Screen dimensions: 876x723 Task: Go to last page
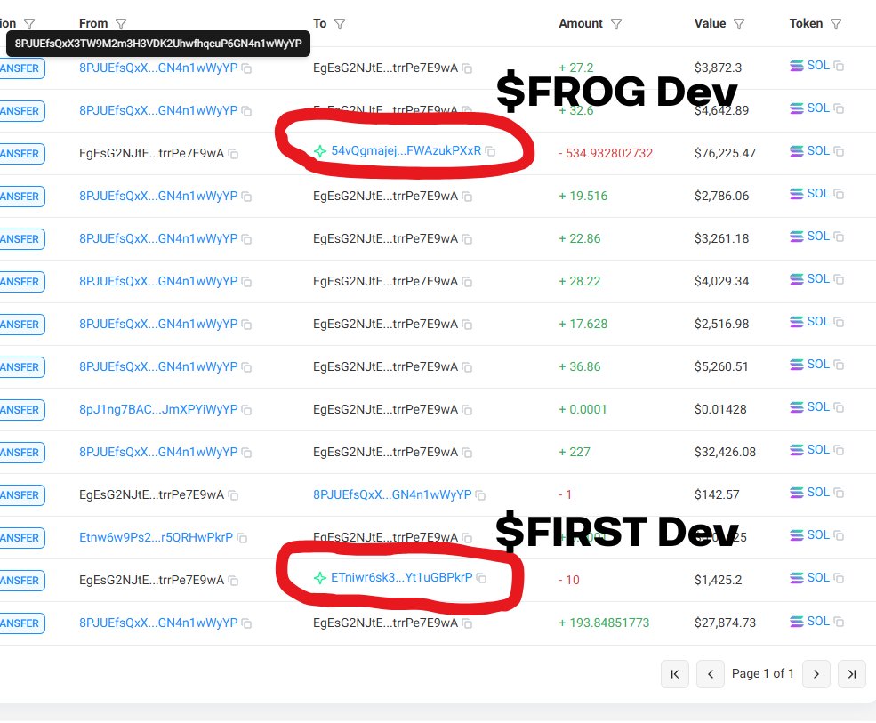(x=852, y=674)
